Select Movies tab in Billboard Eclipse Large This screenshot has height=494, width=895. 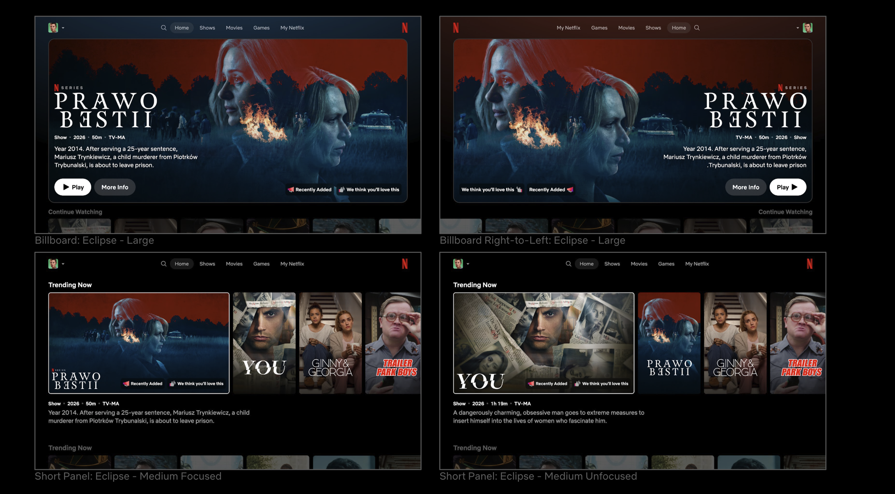(x=234, y=28)
